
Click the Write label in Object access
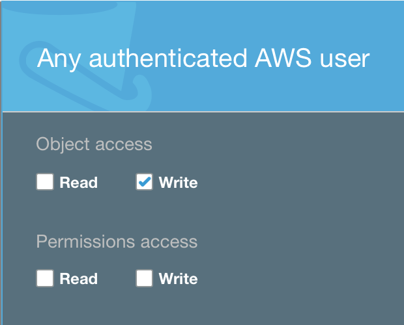pyautogui.click(x=178, y=183)
